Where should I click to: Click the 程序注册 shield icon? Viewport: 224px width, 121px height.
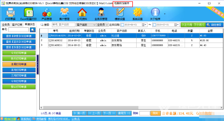(x=2, y=119)
